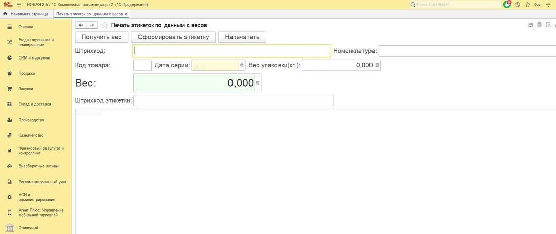Click the printer icon in form toolbar
This screenshot has height=234, width=556.
click(539, 25)
